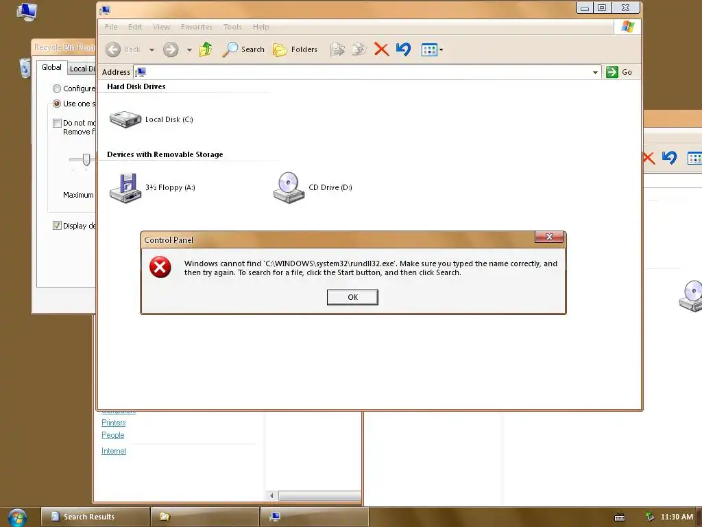The width and height of the screenshot is (702, 527).
Task: Click the Start button orb
Action: 17,517
